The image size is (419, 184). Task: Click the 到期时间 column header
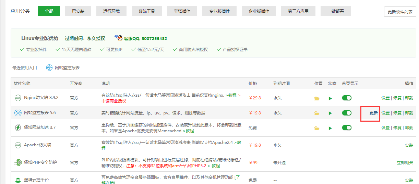click(282, 84)
